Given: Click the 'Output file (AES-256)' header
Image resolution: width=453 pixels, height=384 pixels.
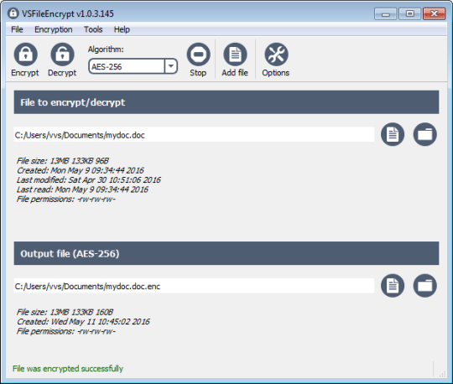Looking at the screenshot, I should 226,253.
